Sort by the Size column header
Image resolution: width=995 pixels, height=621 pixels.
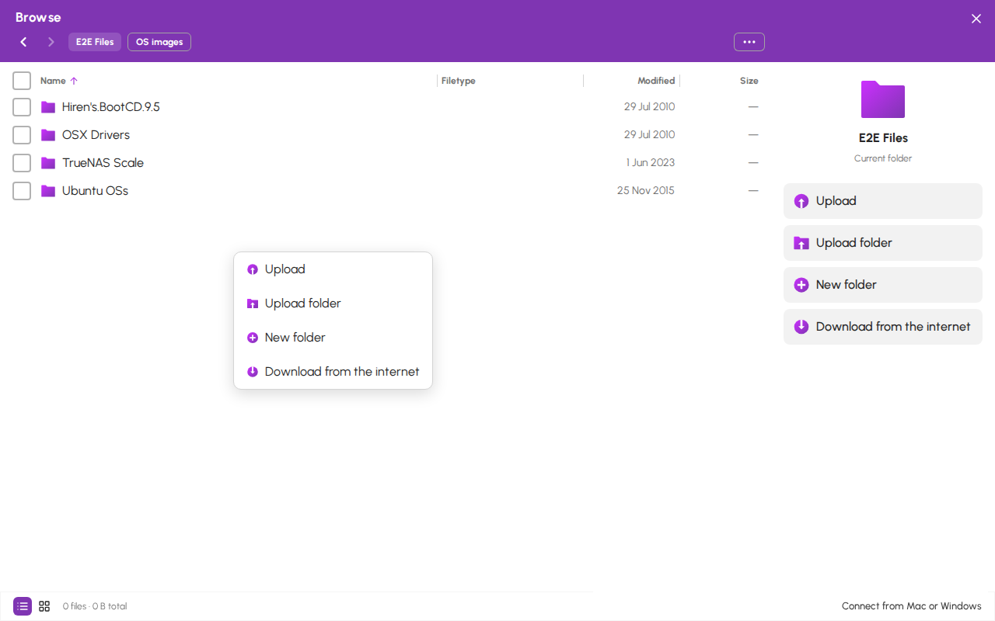(x=749, y=81)
